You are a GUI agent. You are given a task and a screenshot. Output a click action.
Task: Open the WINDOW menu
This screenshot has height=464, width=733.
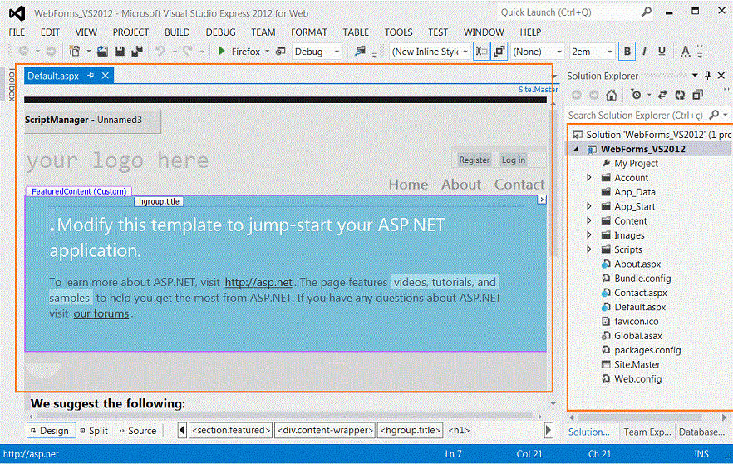tap(484, 32)
